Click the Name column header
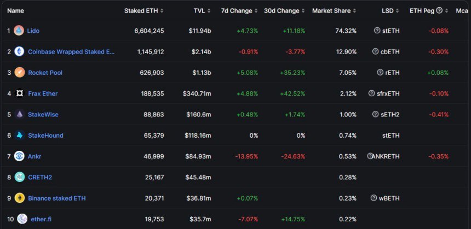The image size is (471, 229). tap(15, 10)
